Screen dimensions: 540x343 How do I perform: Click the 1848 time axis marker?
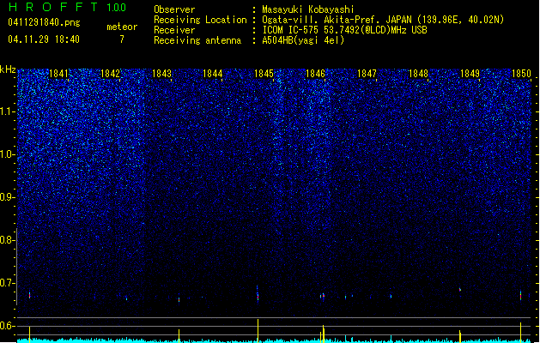[418, 74]
